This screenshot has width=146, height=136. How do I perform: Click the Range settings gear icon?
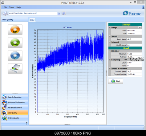tap(140, 28)
